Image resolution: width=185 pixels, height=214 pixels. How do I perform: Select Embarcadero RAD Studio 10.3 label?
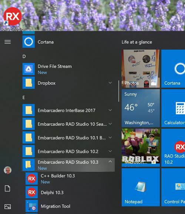pyautogui.click(x=68, y=162)
